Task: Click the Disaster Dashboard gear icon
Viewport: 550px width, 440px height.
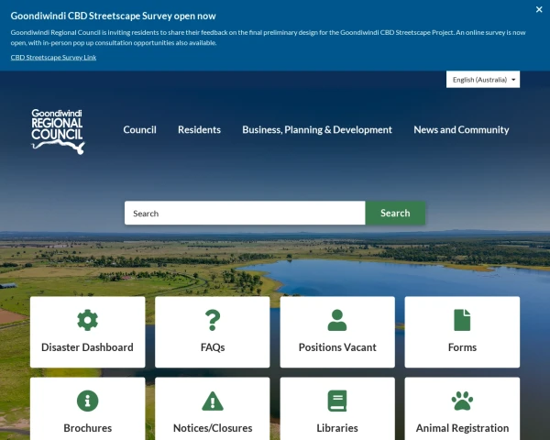Action: point(87,320)
